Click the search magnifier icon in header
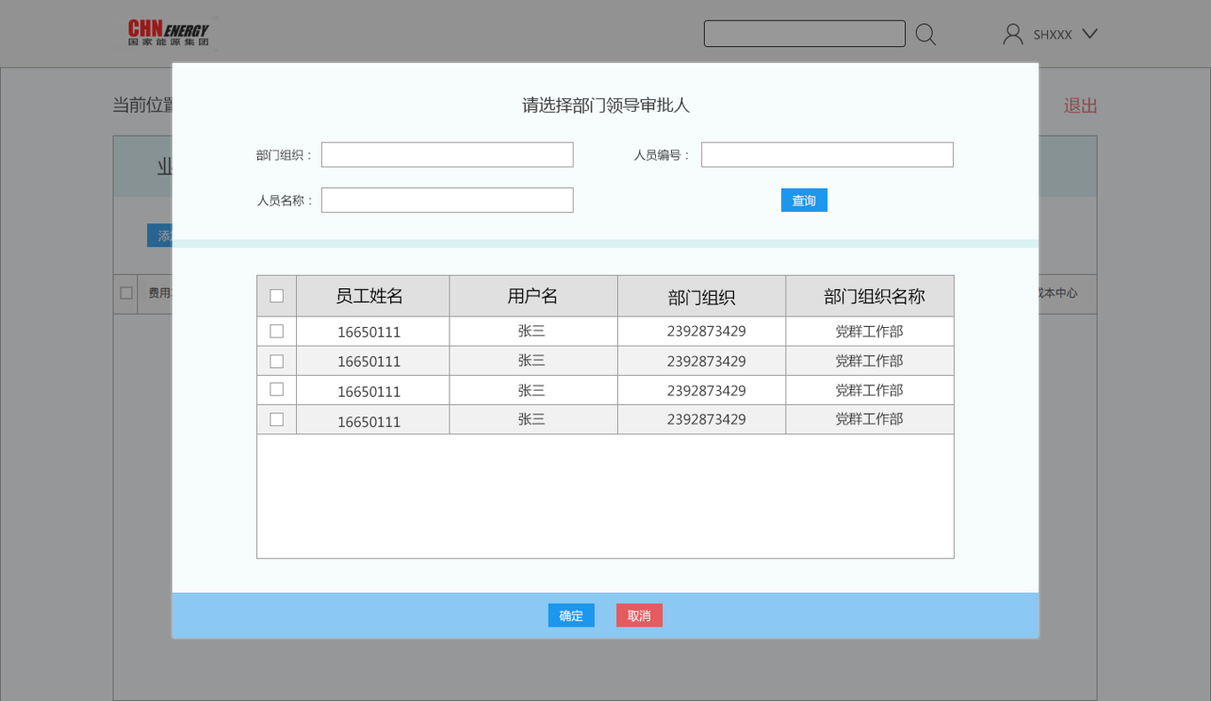Screen dimensions: 1211x701 point(926,35)
